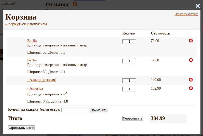Remove the first Berlin item priced 70.00

click(191, 41)
